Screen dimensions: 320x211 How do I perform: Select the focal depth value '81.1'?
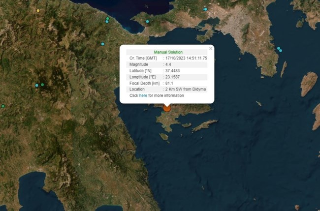click(x=169, y=83)
